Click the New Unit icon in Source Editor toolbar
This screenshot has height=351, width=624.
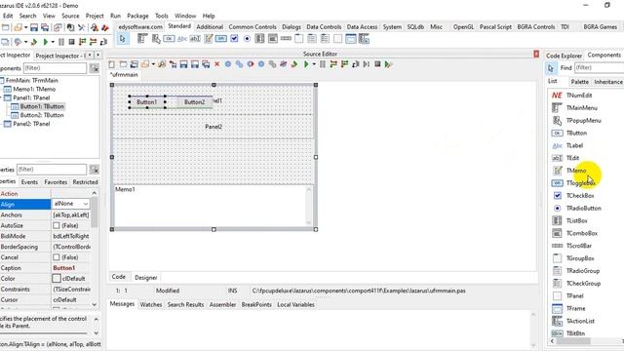tap(112, 64)
